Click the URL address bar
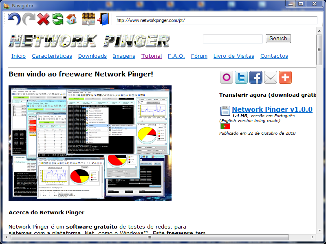 [x=216, y=20]
